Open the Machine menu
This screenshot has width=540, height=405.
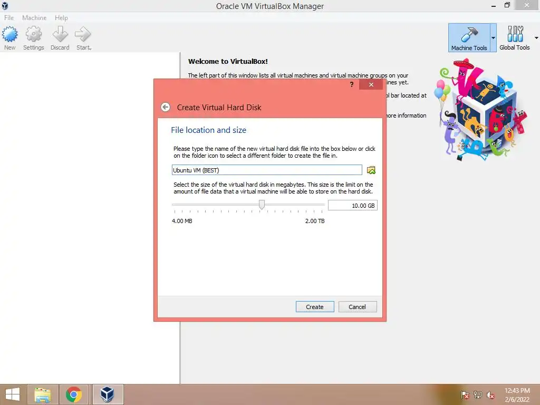coord(34,17)
